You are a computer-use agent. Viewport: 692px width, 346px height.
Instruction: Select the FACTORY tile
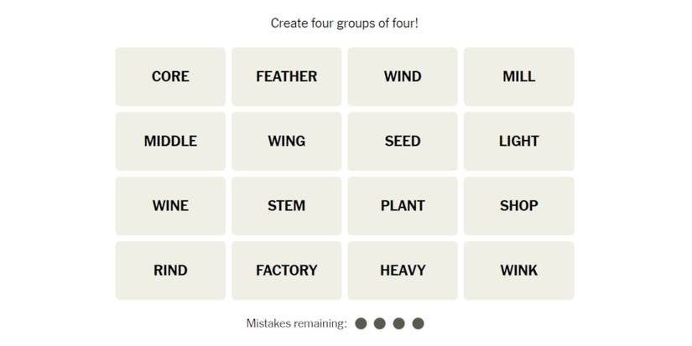[x=286, y=270]
